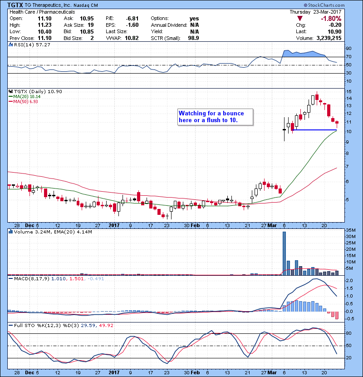This screenshot has width=363, height=377.
Task: Click the 70 level label on RSI axis
Action: tap(348, 57)
